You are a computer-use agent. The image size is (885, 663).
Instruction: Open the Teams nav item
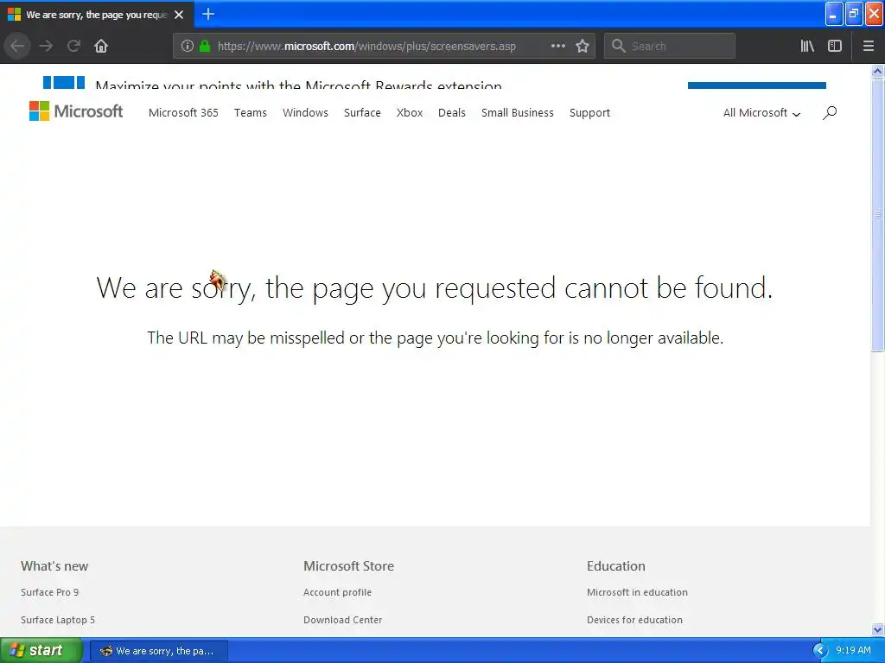coord(251,113)
